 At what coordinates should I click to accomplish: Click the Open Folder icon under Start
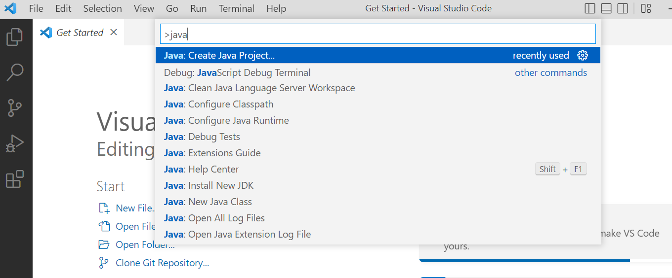[x=104, y=244]
